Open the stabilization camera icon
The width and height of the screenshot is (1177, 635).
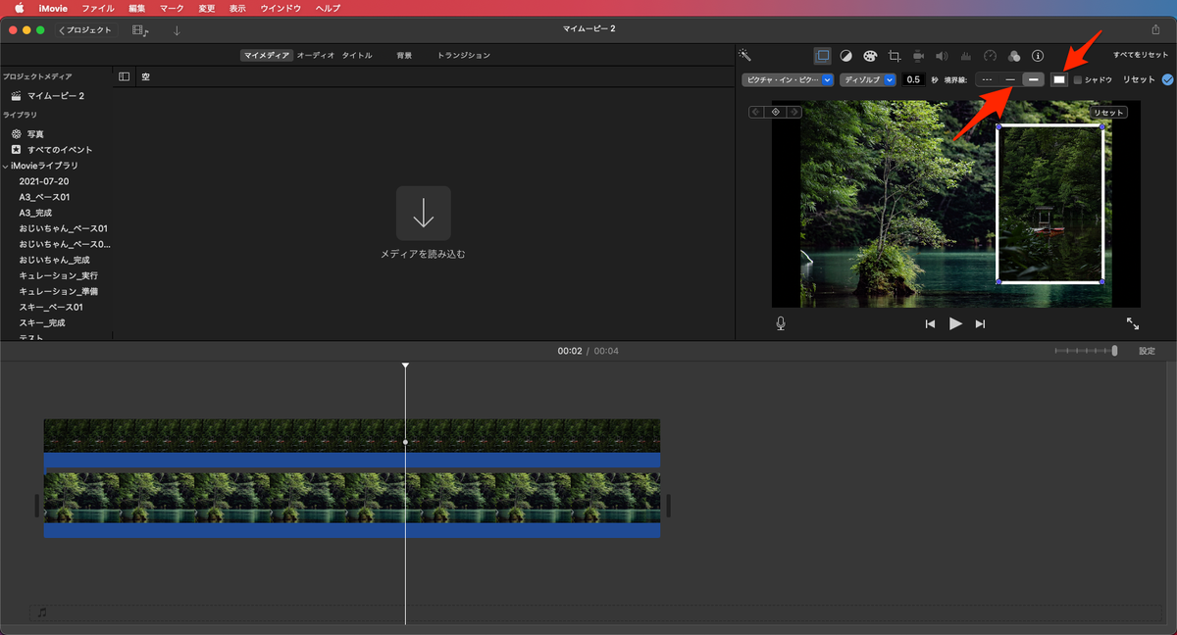919,56
